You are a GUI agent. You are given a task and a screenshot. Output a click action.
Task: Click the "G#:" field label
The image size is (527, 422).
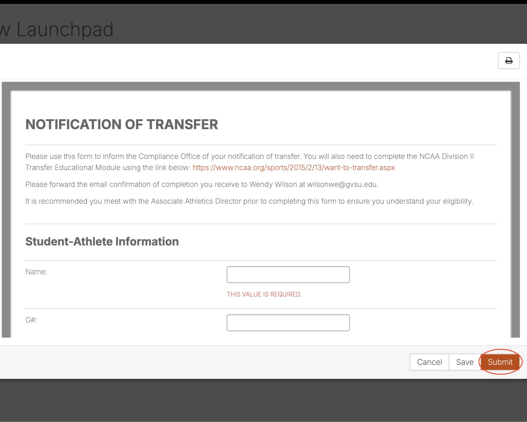[x=31, y=320]
